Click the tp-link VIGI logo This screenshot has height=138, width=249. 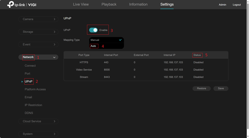22,5
